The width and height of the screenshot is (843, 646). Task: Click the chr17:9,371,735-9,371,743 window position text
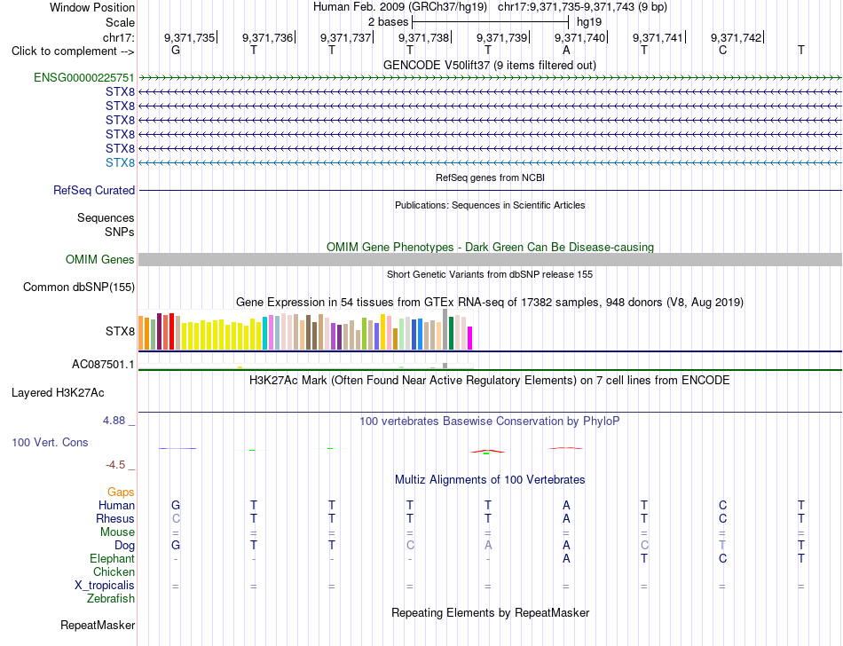click(582, 7)
